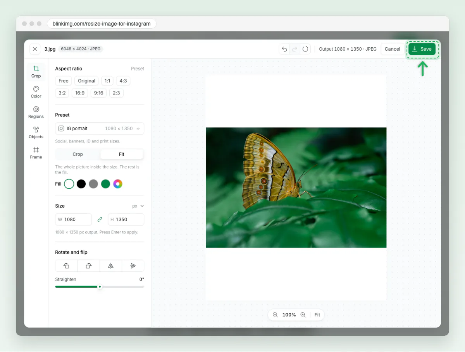The height and width of the screenshot is (352, 465).
Task: Click the height input field
Action: [x=126, y=220]
